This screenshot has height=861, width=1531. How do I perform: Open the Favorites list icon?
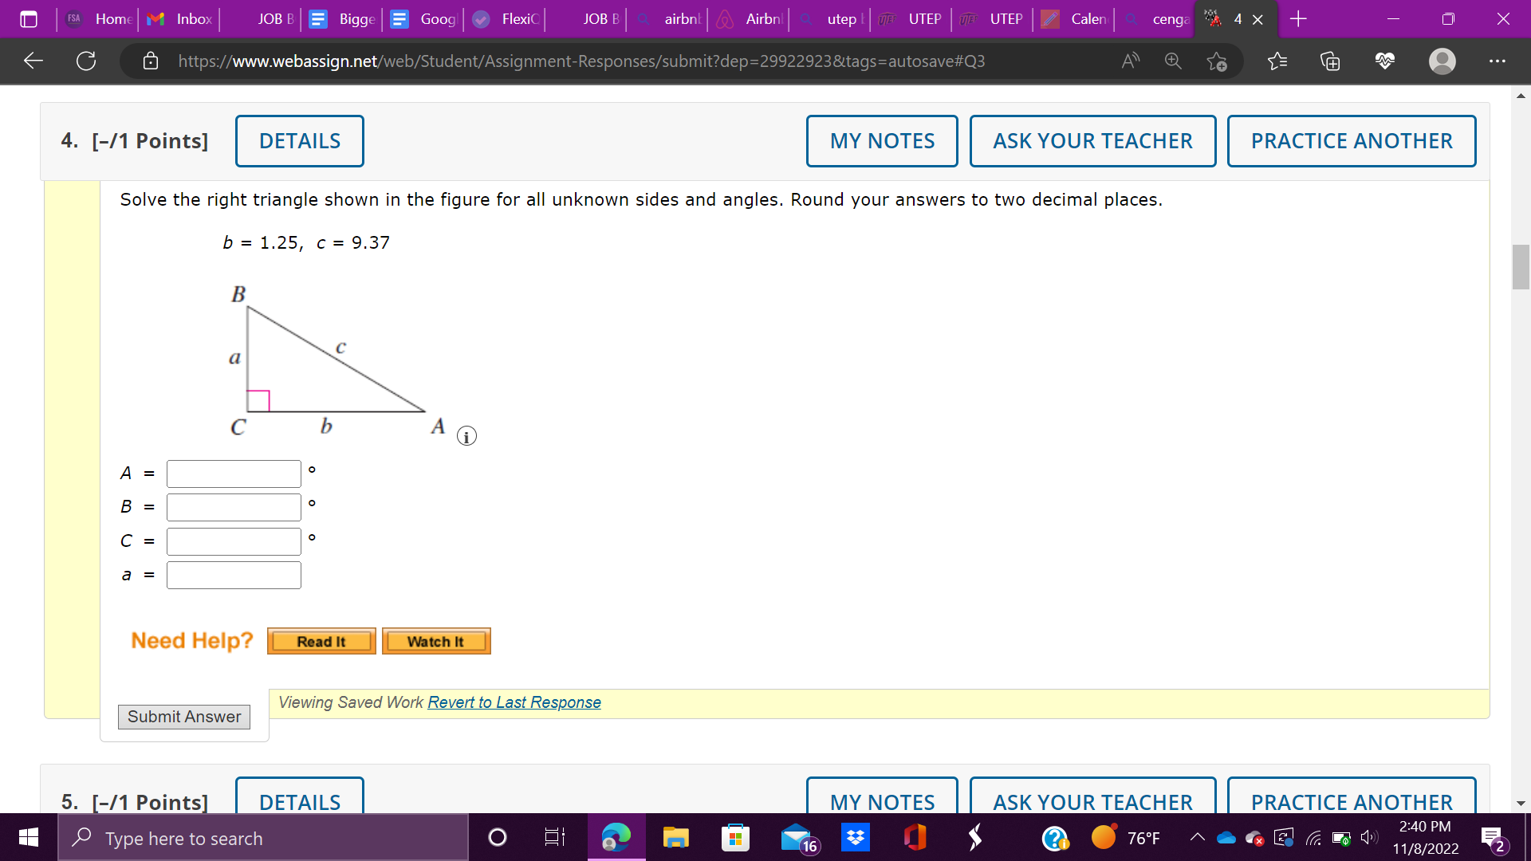point(1277,61)
